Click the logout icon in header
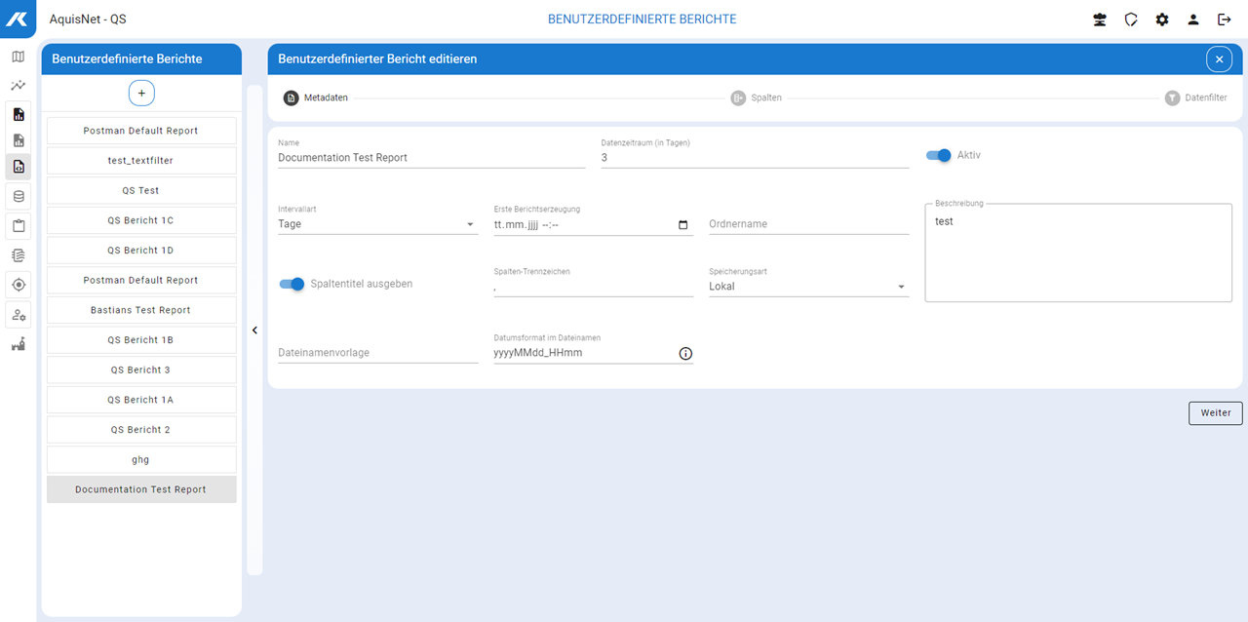The width and height of the screenshot is (1248, 622). tap(1225, 19)
